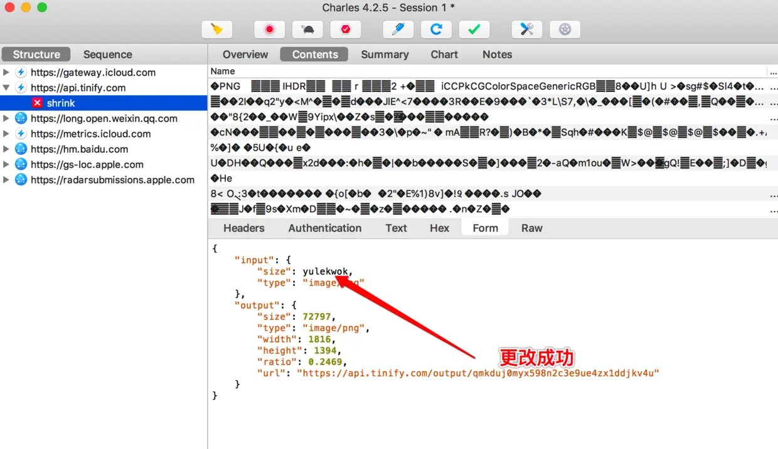Select https://hm.baidu.com in the tree

79,149
